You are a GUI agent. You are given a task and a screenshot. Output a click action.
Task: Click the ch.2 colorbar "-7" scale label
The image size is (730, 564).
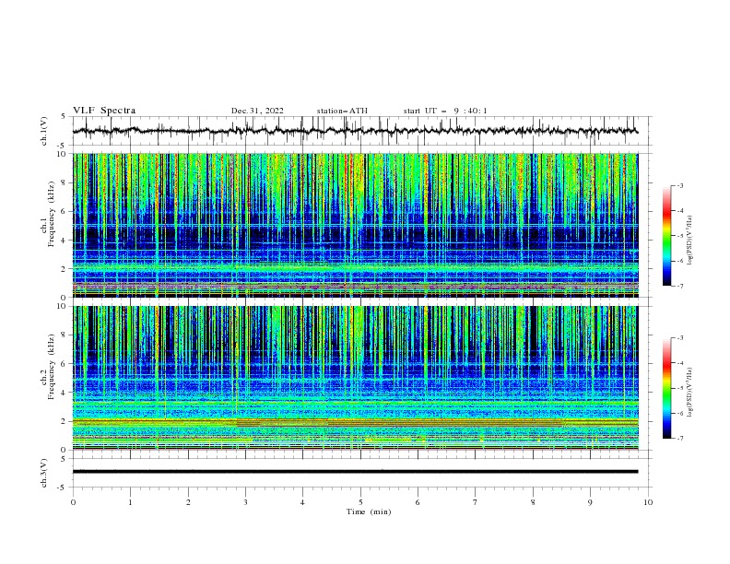point(679,438)
